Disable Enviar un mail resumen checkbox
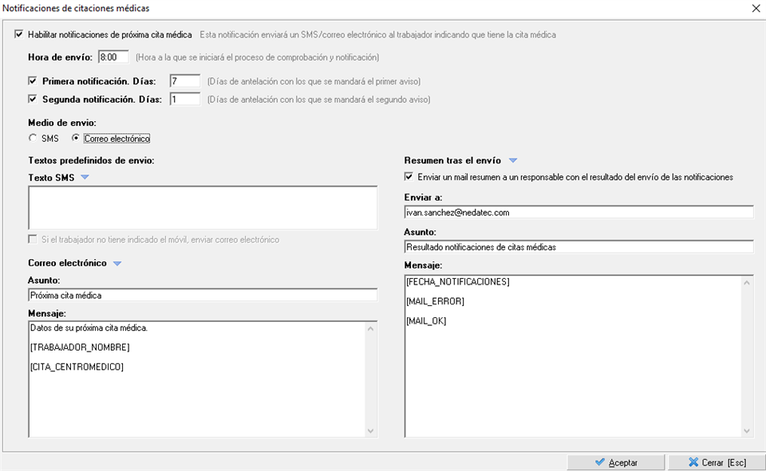This screenshot has height=471, width=766. pos(409,177)
